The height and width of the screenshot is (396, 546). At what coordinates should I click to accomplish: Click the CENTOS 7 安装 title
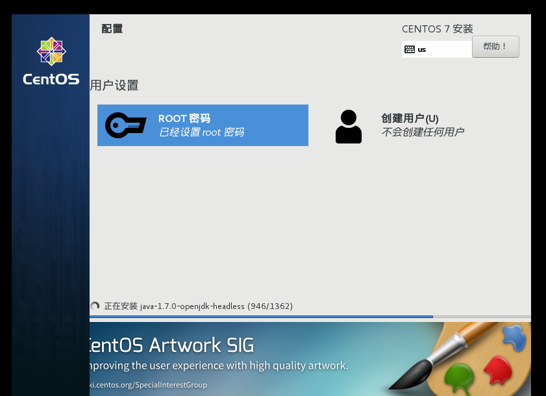pos(438,29)
